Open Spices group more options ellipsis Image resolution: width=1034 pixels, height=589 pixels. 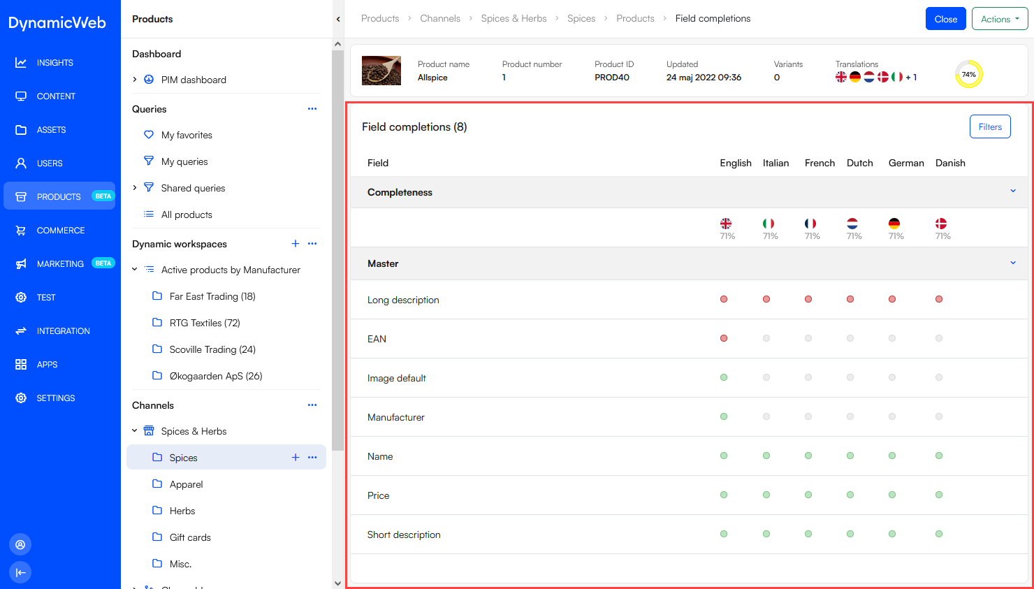point(312,458)
